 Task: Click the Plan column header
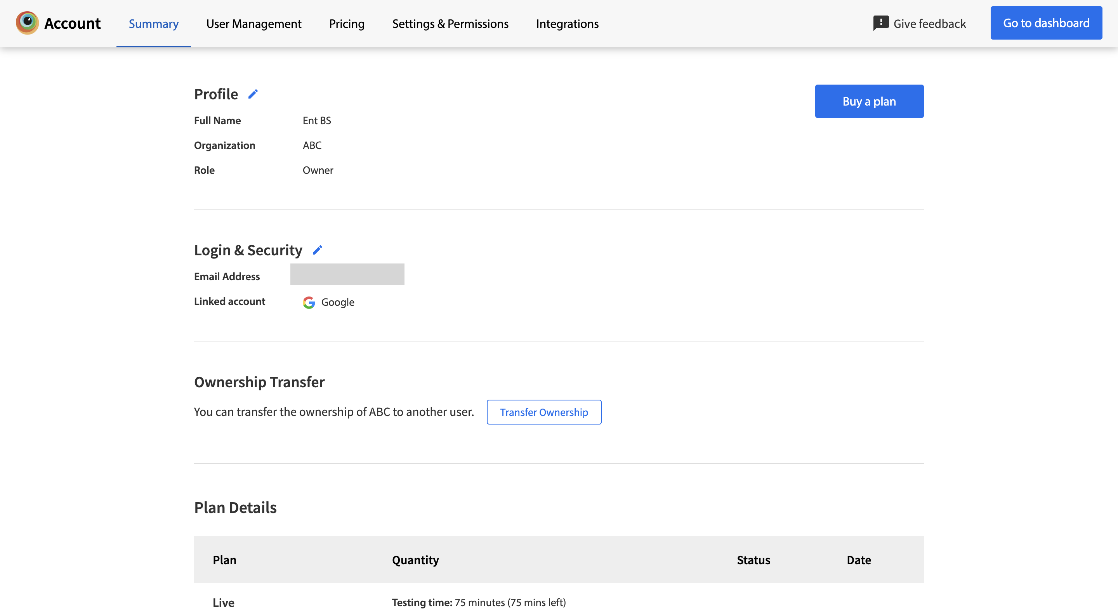[x=224, y=560]
